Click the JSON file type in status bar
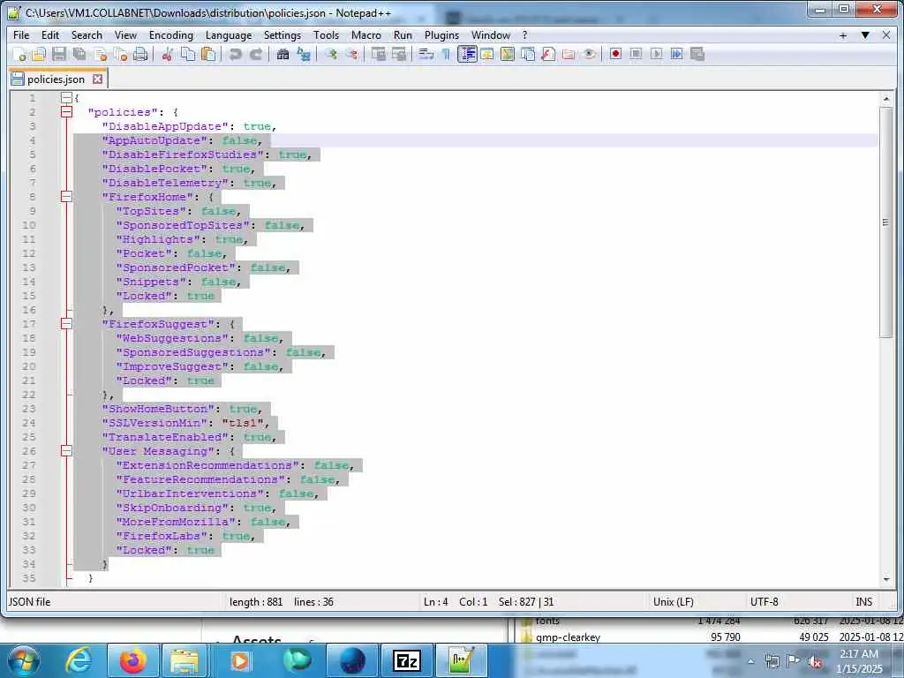Image resolution: width=904 pixels, height=678 pixels. [29, 602]
